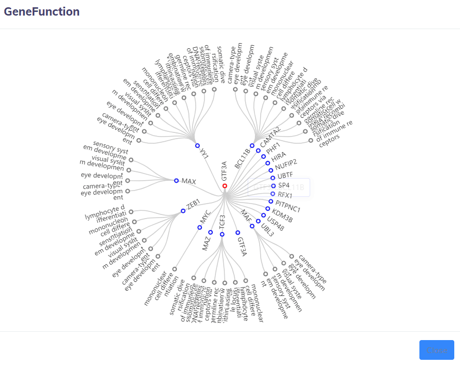Click the NUFIP2 blue node
Viewport: 460px width, 365px height.
tap(268, 163)
